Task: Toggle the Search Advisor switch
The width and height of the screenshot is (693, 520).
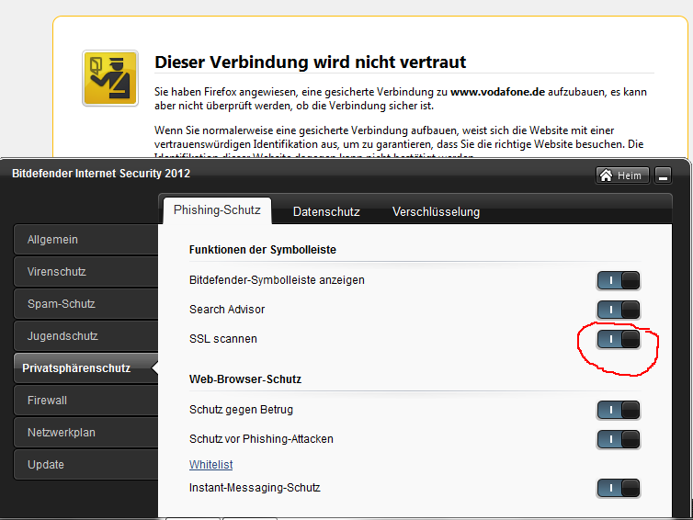Action: (x=619, y=310)
